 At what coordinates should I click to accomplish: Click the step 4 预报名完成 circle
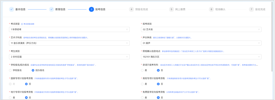[x=131, y=9]
